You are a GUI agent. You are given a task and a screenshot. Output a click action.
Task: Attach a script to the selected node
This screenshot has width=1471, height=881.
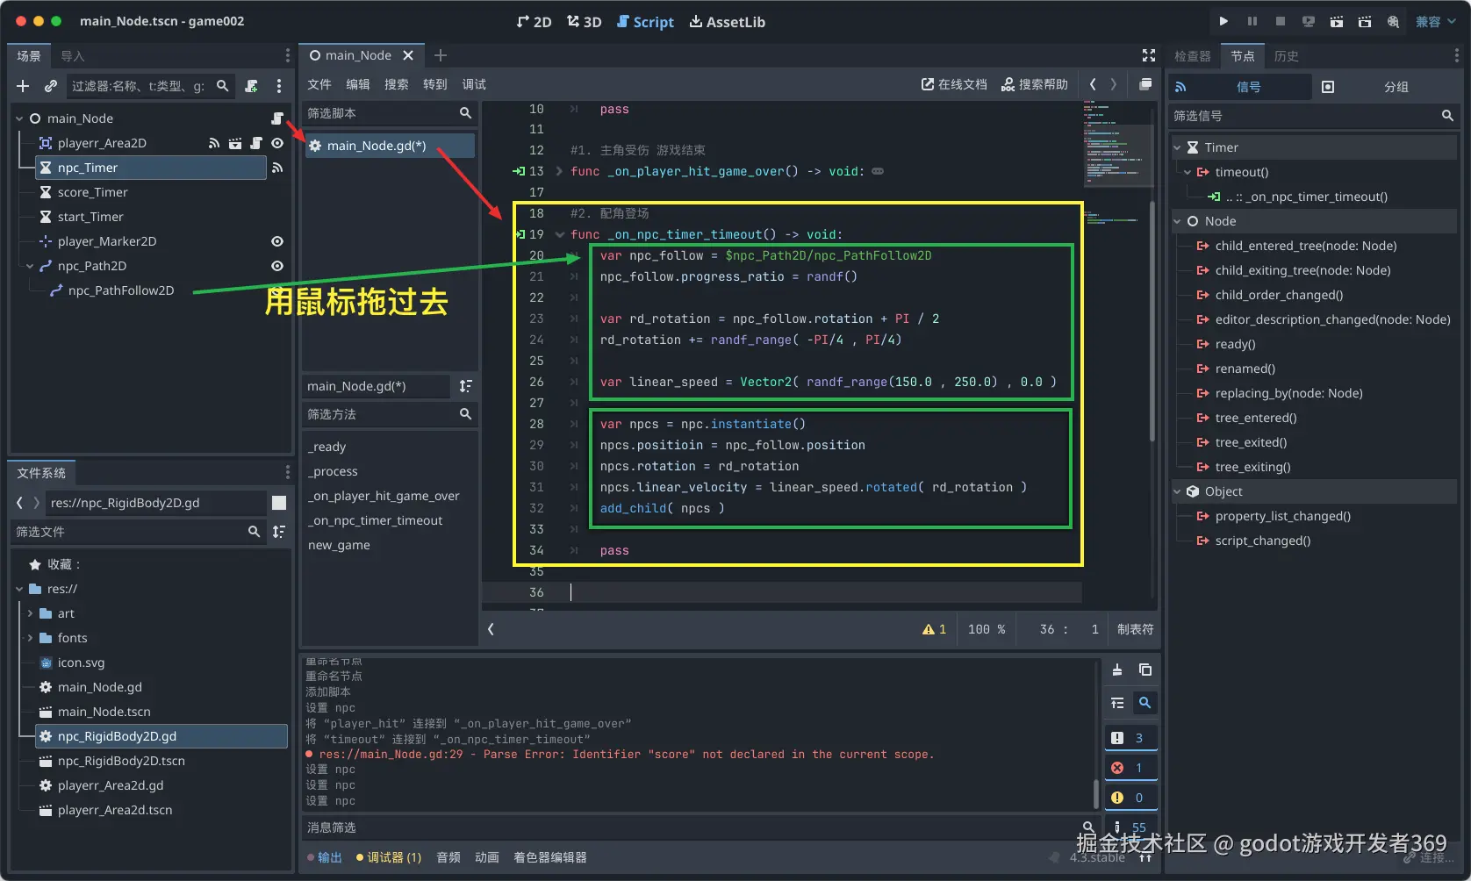[x=251, y=86]
